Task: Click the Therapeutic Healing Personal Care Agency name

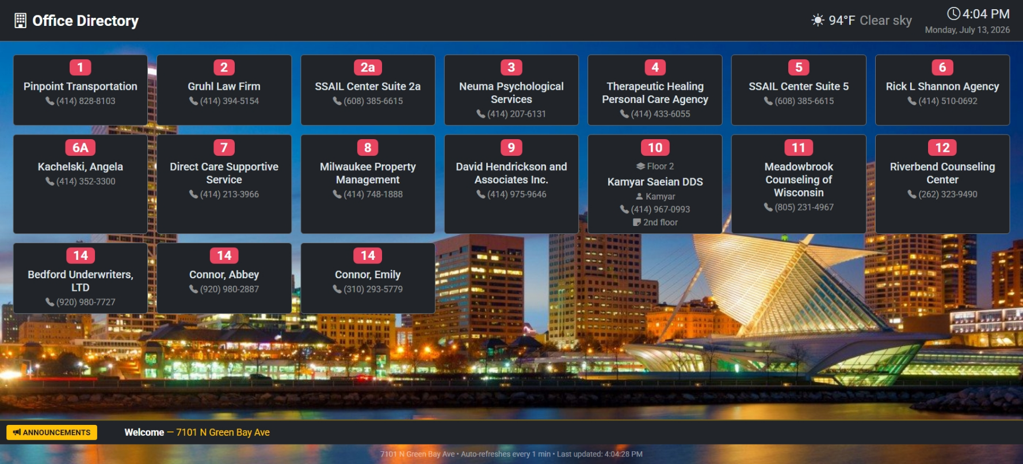Action: point(655,93)
